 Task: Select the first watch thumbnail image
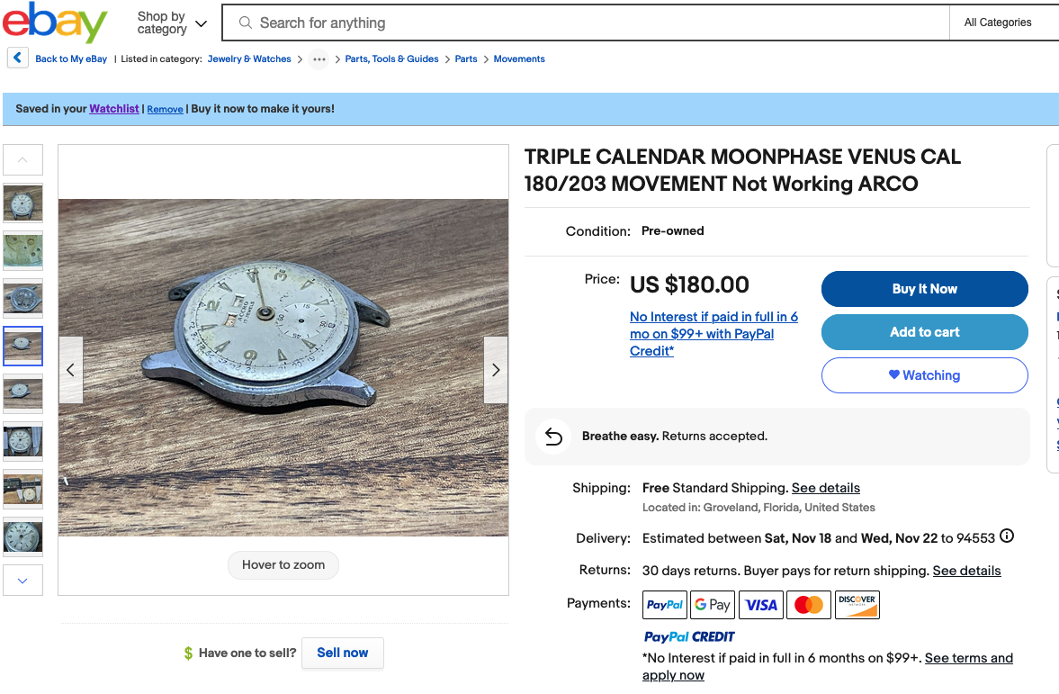[23, 203]
